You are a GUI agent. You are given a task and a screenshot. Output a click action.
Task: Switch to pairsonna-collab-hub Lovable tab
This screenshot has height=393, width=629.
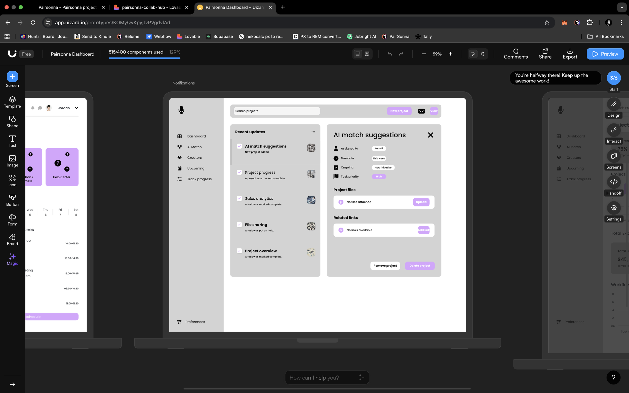pos(151,7)
